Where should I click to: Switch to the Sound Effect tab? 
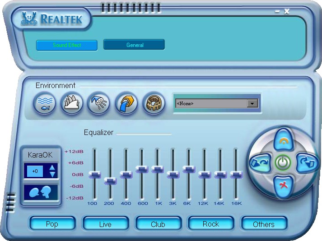(67, 45)
